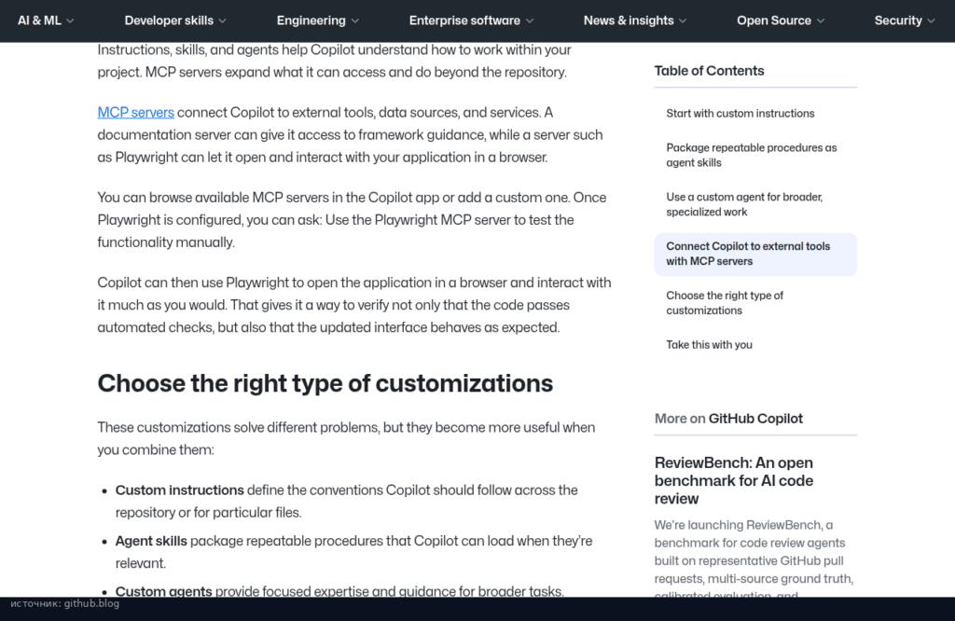The image size is (955, 621).
Task: Click the Table of Contents heading
Action: pyautogui.click(x=709, y=71)
